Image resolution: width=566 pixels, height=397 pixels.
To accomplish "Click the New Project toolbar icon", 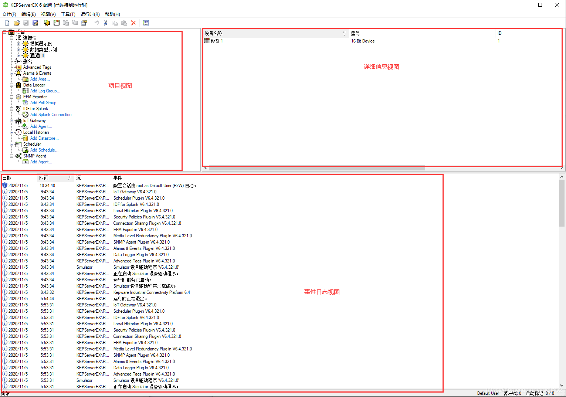I will point(7,23).
